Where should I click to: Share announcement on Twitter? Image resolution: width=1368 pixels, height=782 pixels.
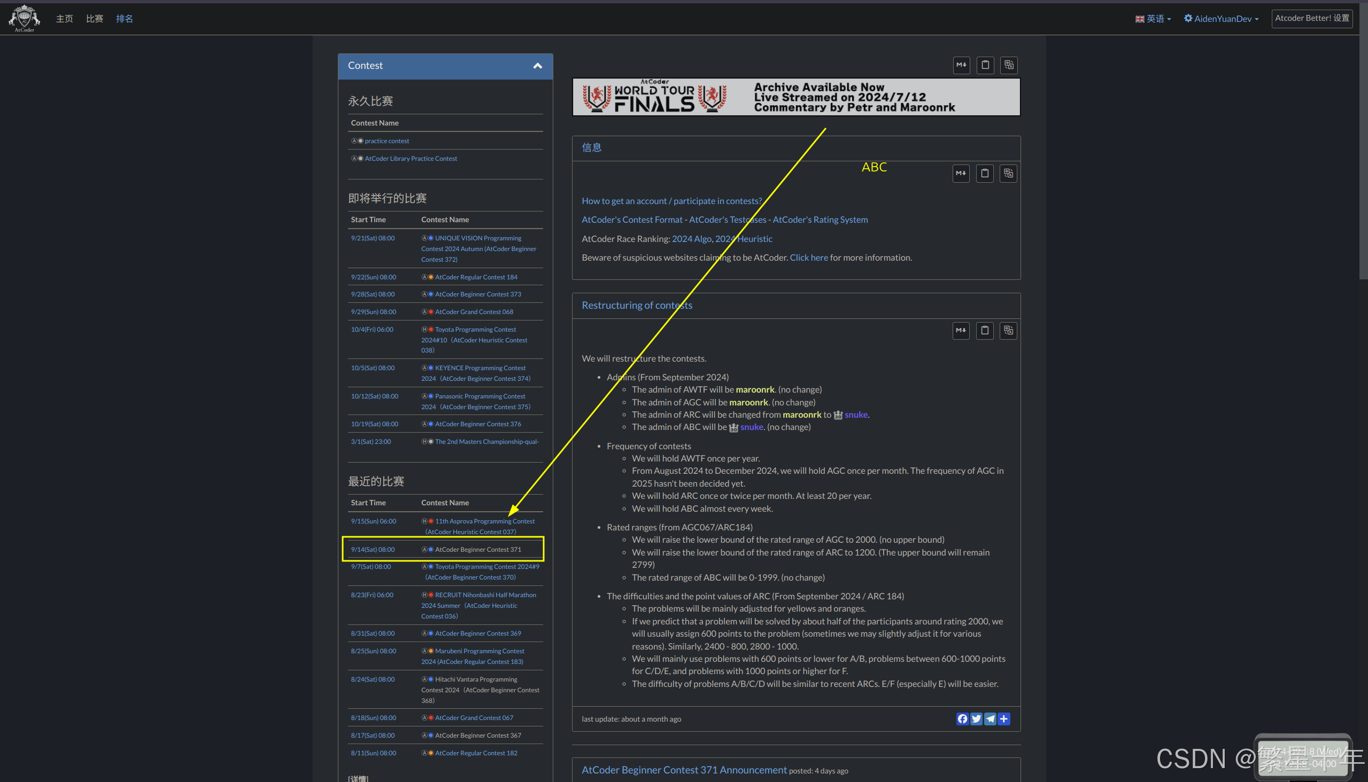click(x=976, y=718)
